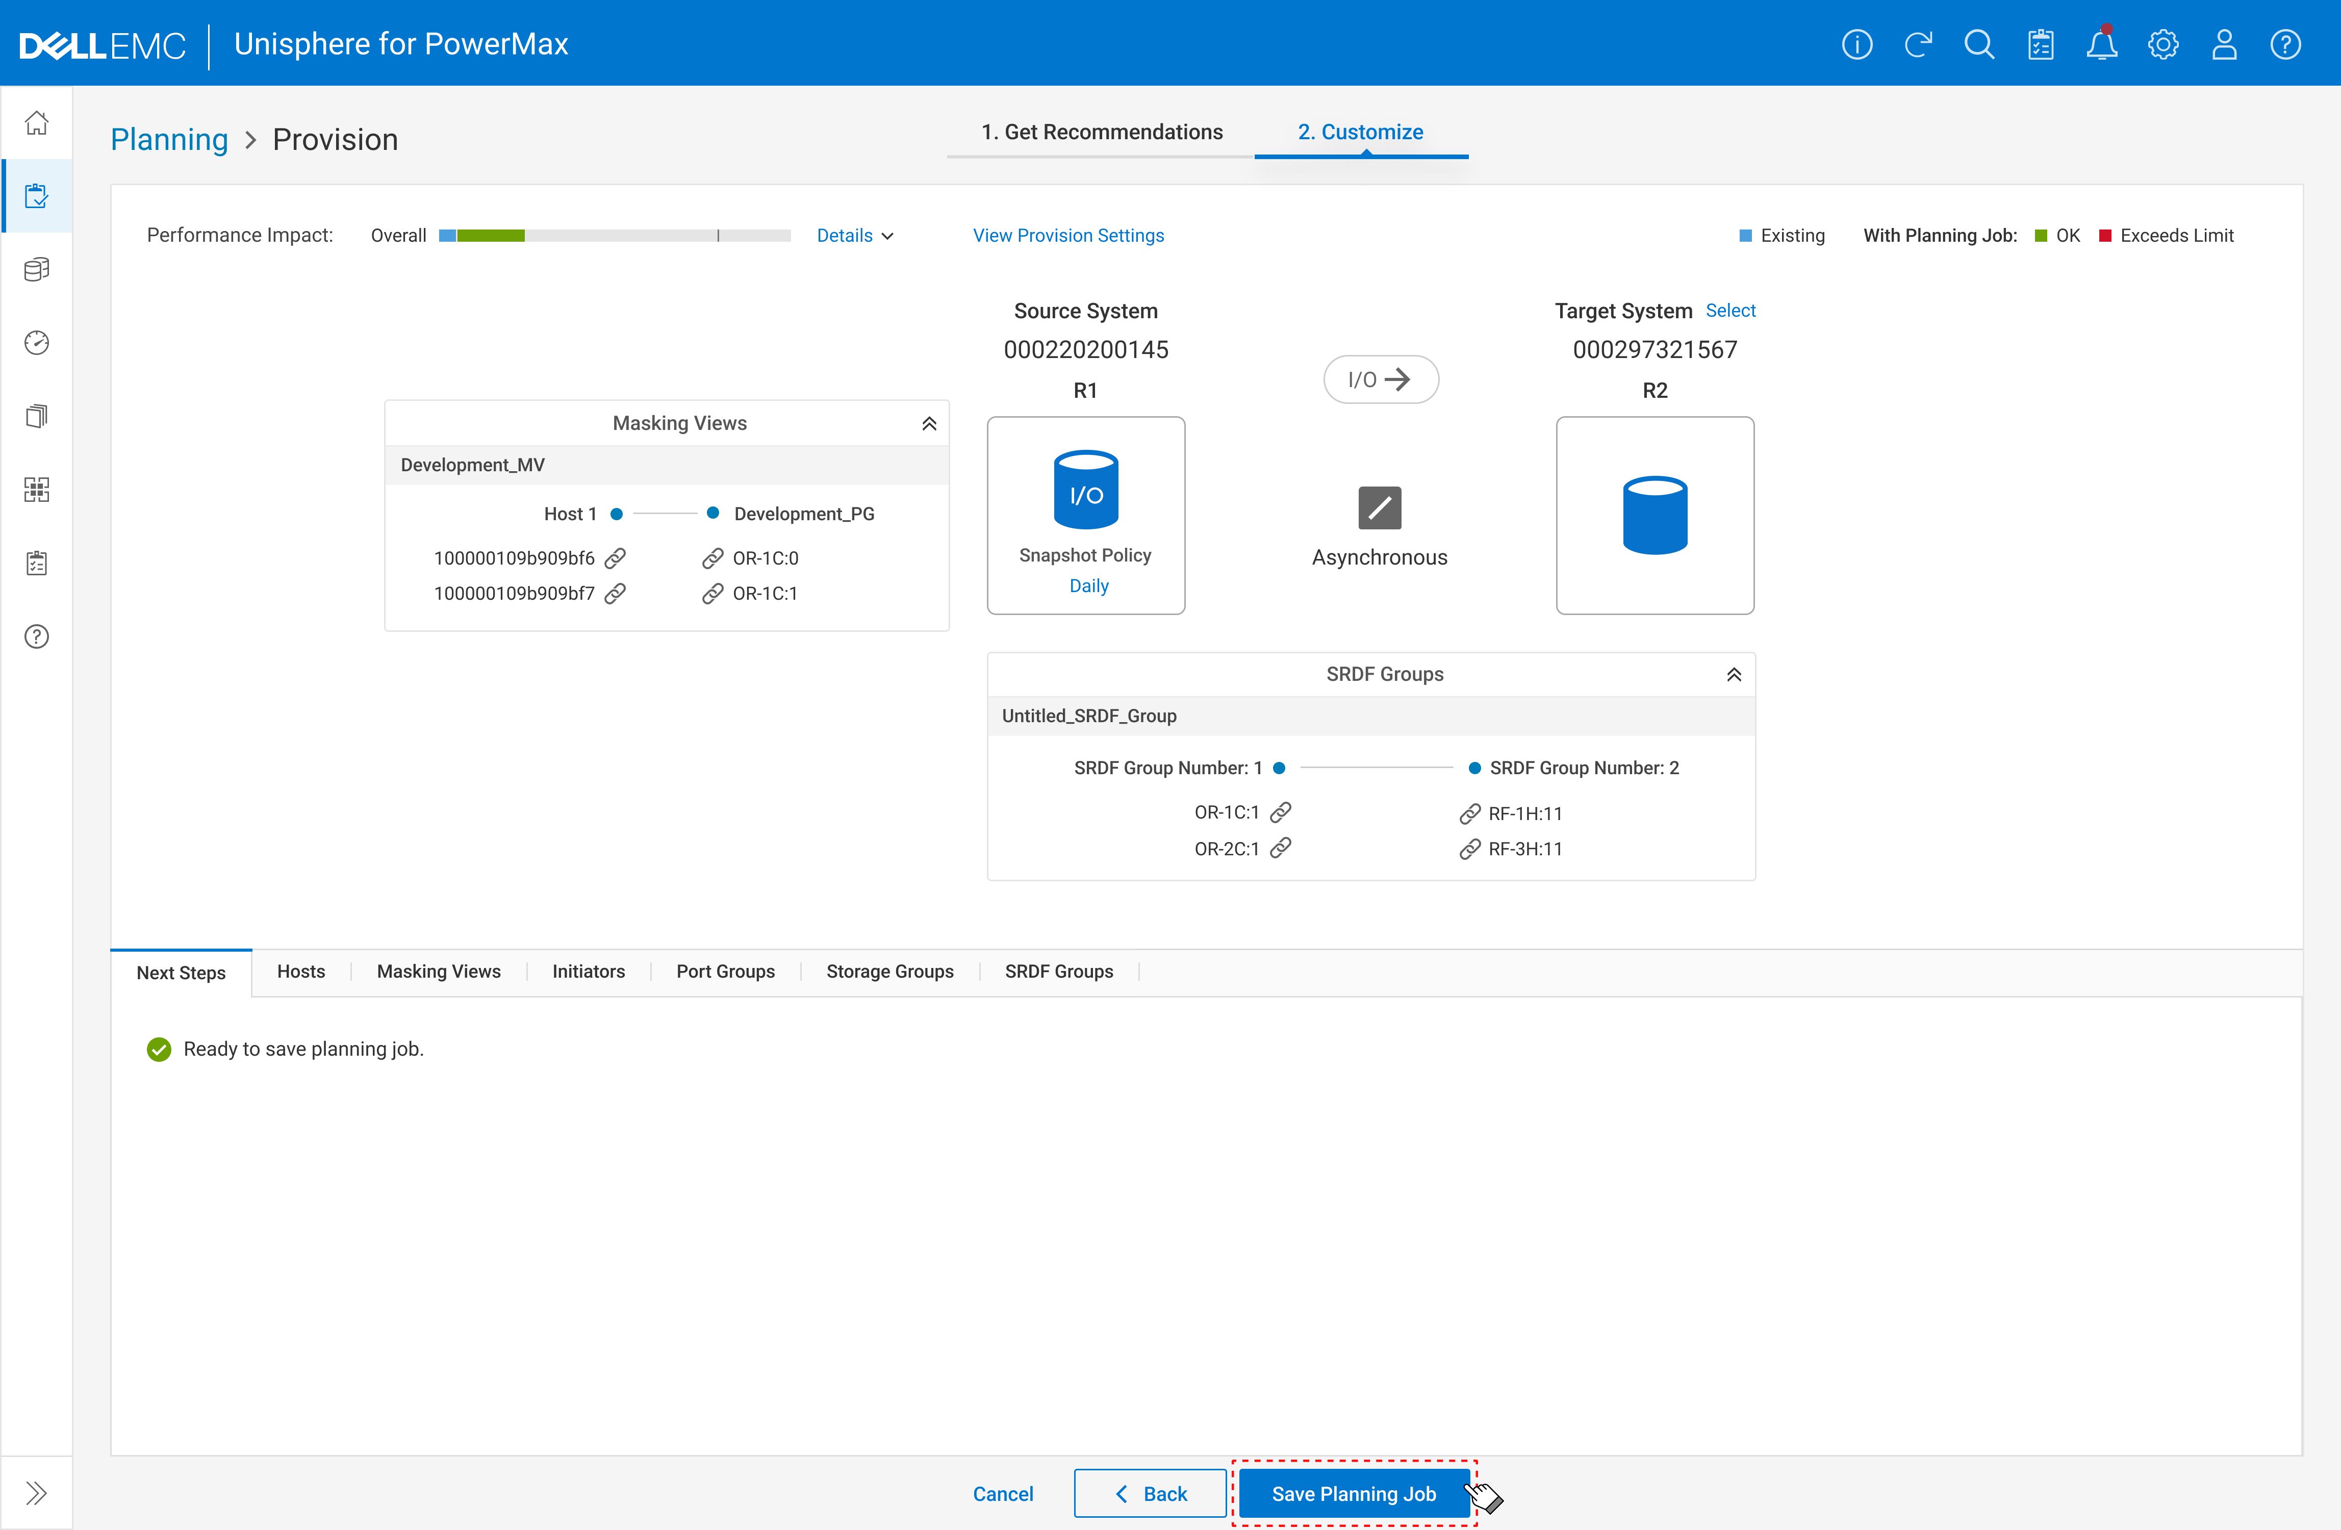The height and width of the screenshot is (1530, 2341).
Task: Select the Target System R2 storage box
Action: 1655,516
